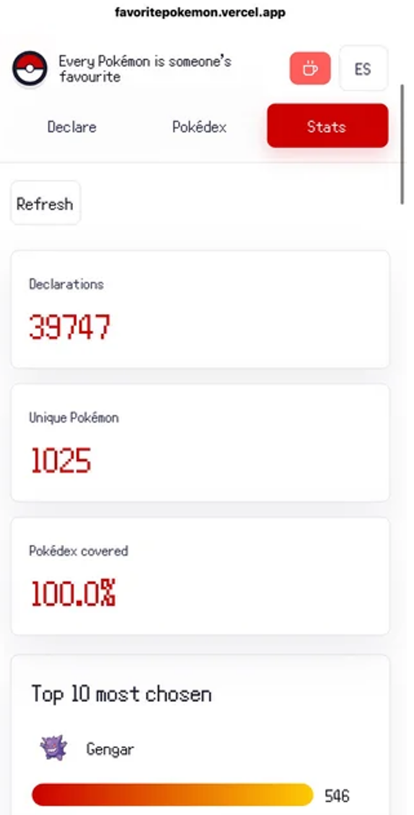This screenshot has height=815, width=414.
Task: Select the Stats tab
Action: point(327,126)
